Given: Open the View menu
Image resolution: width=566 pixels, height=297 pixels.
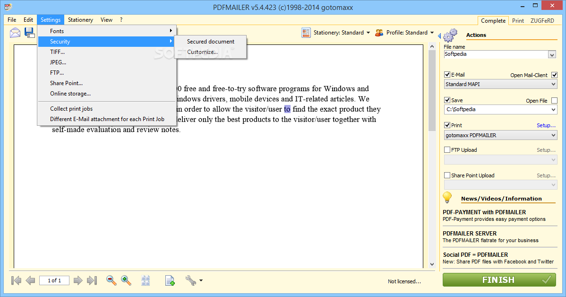Looking at the screenshot, I should point(106,20).
